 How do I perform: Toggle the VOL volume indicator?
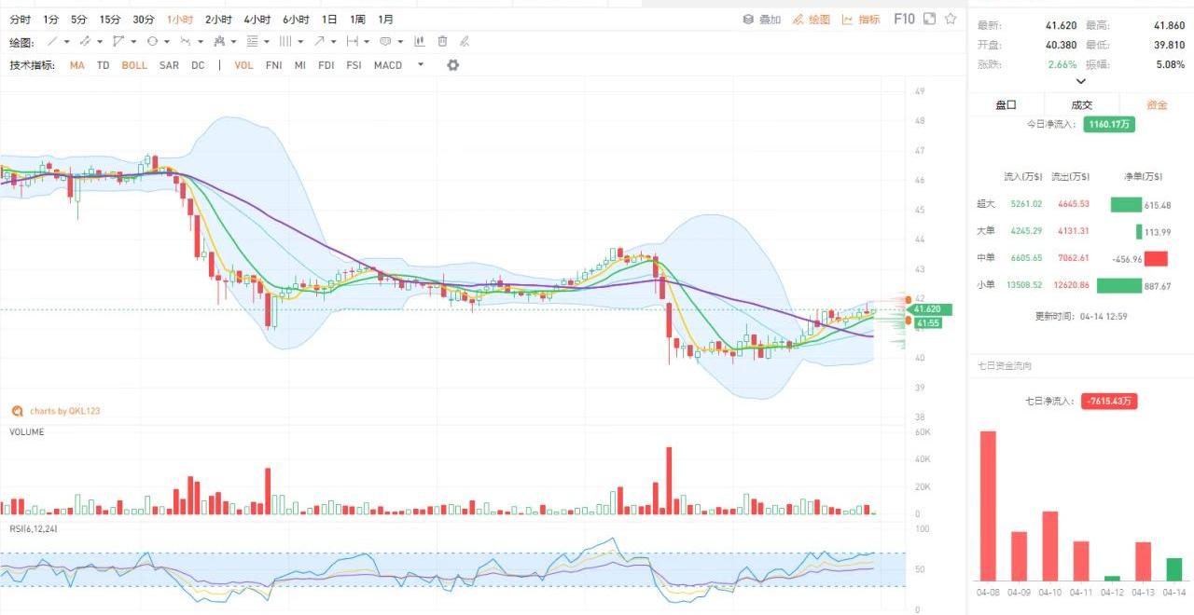point(243,65)
